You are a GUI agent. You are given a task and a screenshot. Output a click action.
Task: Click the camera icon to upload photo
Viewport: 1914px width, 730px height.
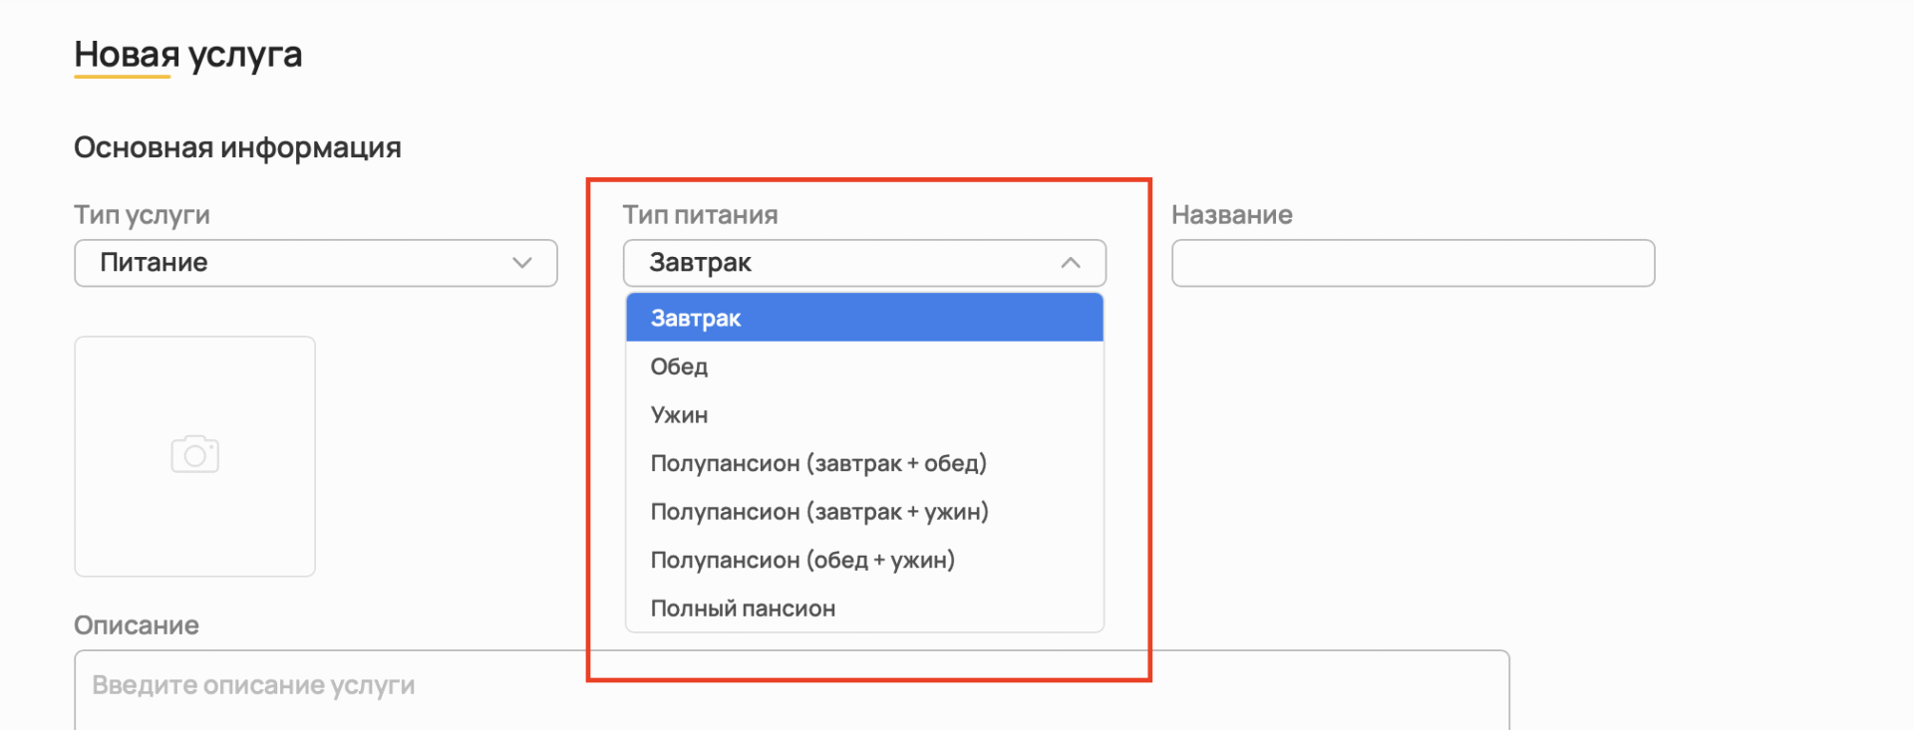click(195, 455)
